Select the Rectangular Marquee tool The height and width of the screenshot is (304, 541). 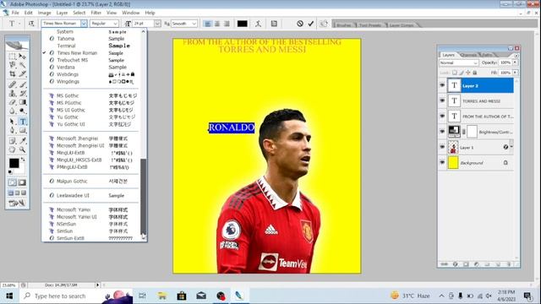12,57
